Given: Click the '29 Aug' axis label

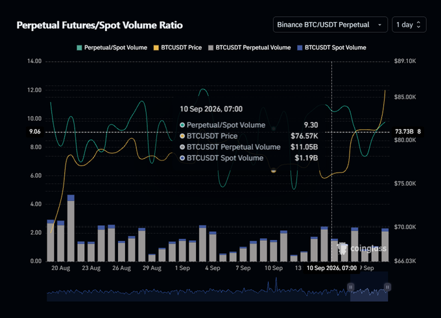Looking at the screenshot, I should point(152,268).
